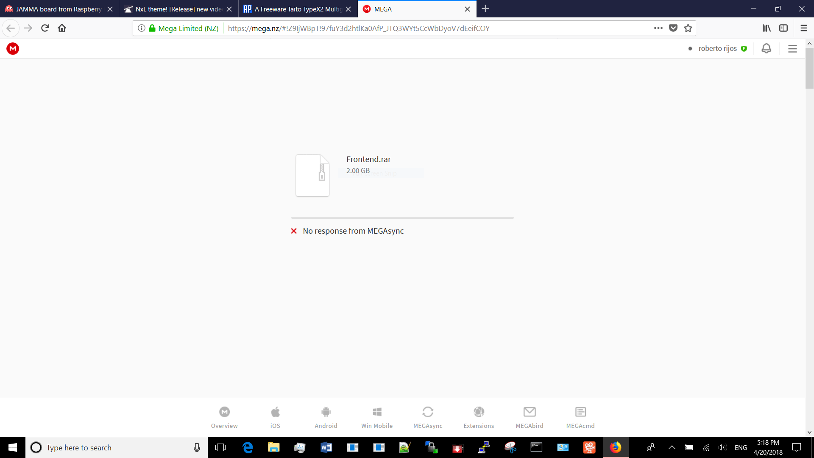
Task: Click the No response from MEGAsync message
Action: coord(353,231)
